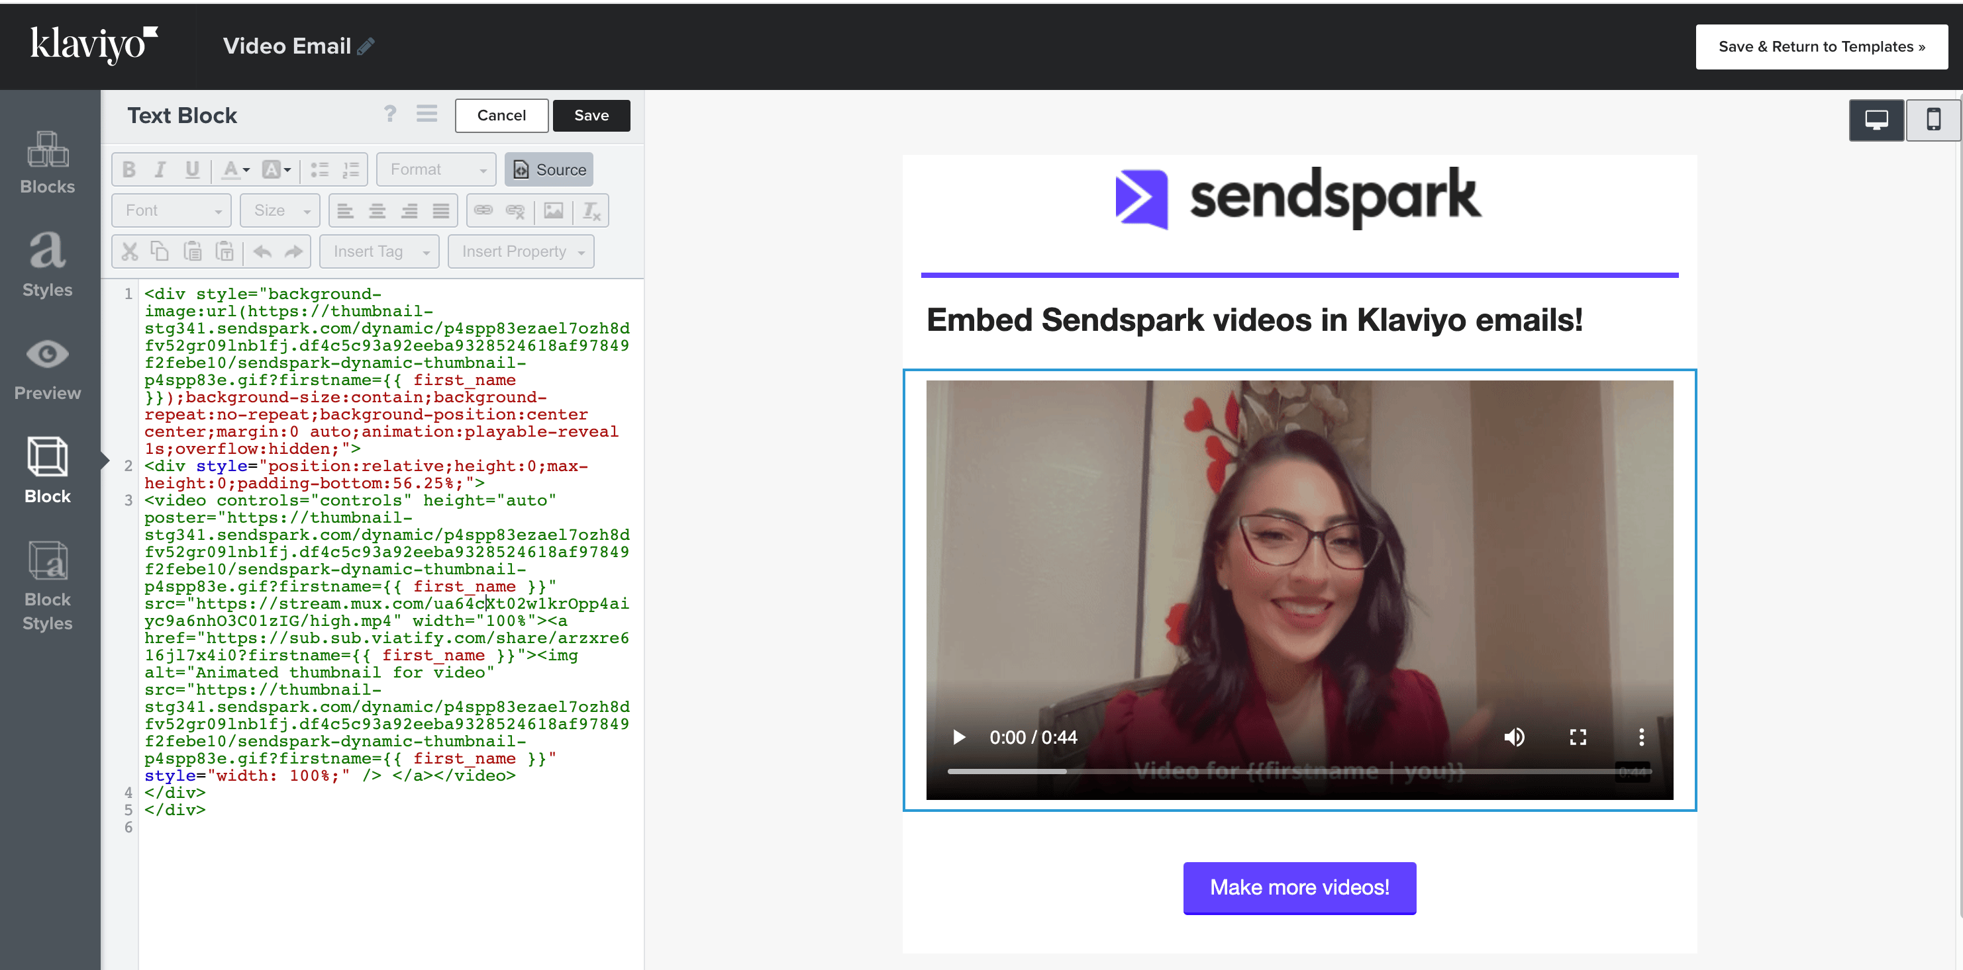Open the Text Block help question mark
The image size is (1963, 970).
coord(389,114)
